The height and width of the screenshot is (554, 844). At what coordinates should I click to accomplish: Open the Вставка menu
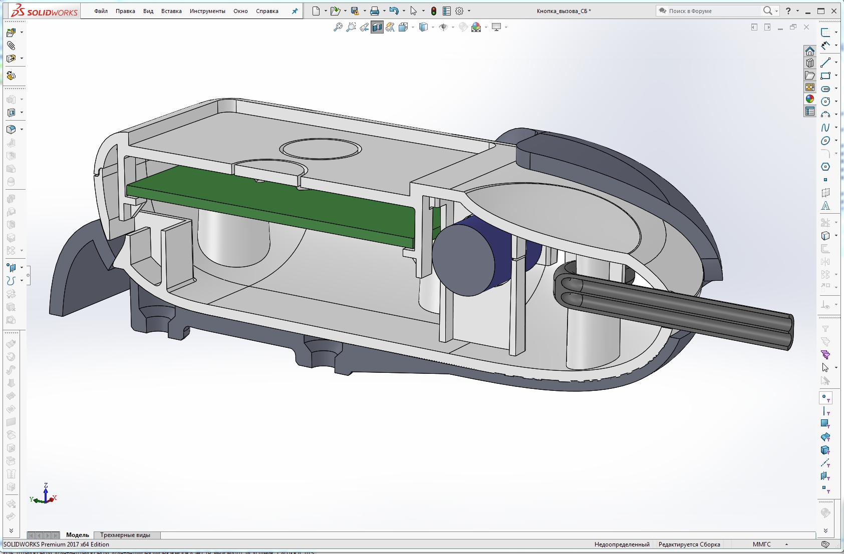[x=171, y=11]
